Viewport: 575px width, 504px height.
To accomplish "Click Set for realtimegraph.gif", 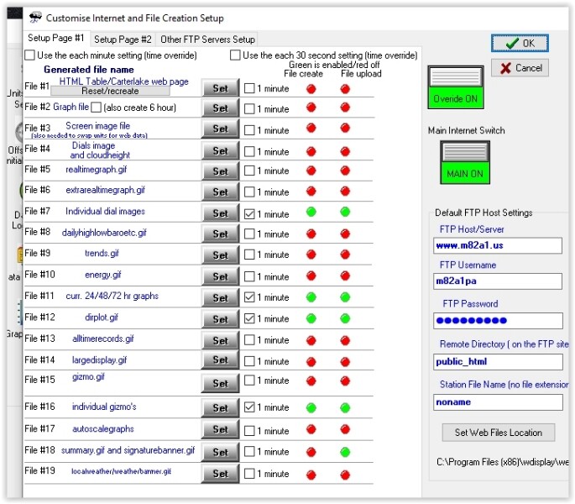I will pyautogui.click(x=221, y=171).
